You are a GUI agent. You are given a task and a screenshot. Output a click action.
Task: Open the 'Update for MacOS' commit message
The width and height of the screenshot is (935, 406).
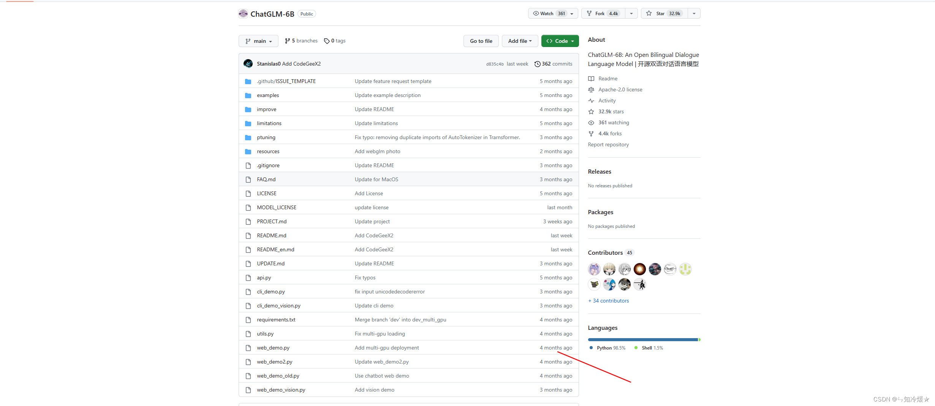376,180
